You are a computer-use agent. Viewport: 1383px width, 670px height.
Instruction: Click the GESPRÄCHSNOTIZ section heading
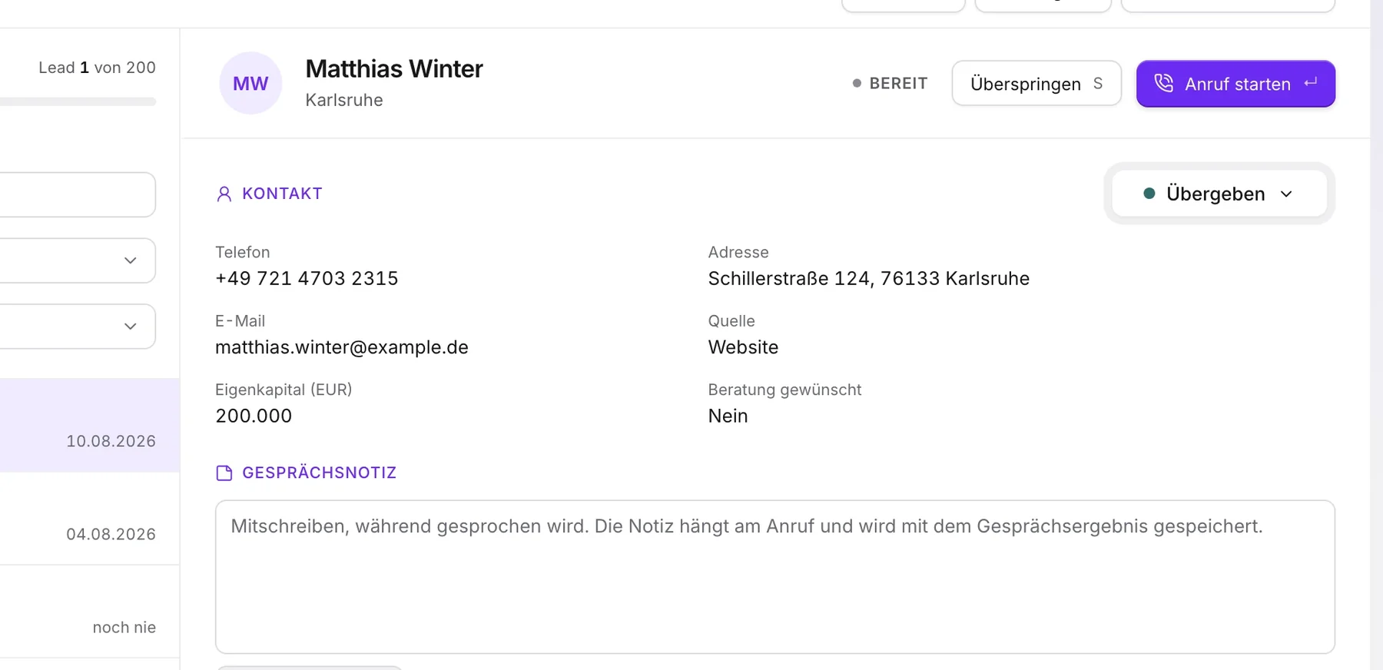click(x=319, y=473)
